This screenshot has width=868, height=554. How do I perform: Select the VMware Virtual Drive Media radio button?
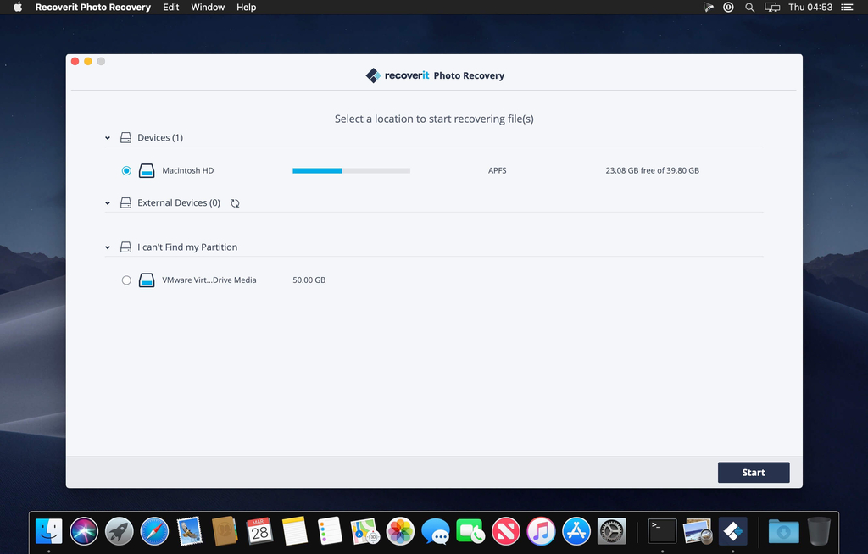click(126, 280)
